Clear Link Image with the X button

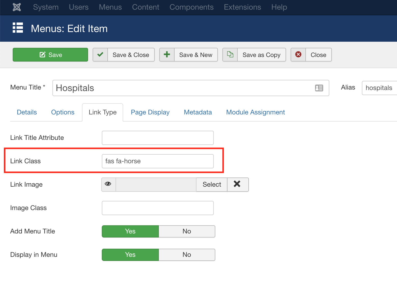237,184
